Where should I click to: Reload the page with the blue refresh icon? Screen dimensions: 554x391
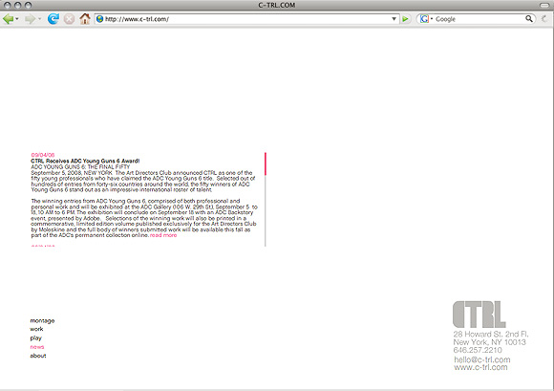(x=53, y=18)
